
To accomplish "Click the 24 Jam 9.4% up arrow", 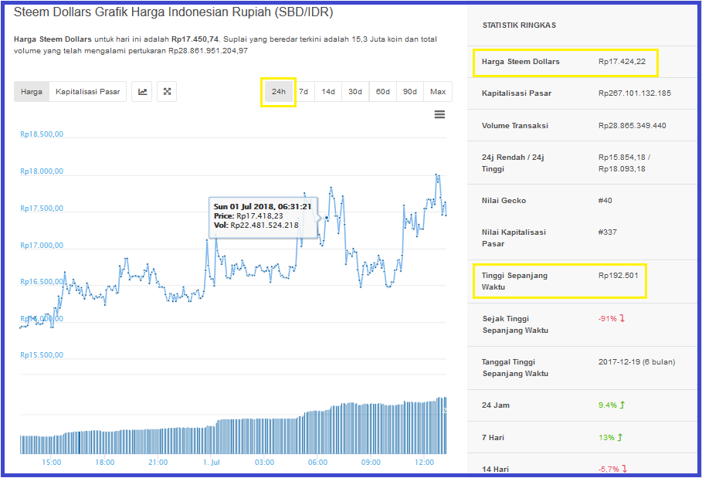I will click(622, 405).
